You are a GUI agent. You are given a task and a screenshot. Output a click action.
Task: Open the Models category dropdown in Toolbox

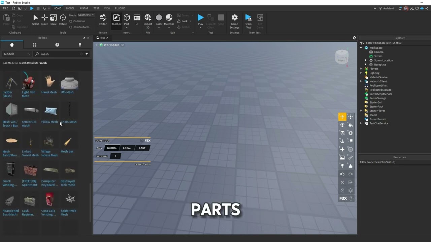[x=17, y=54]
